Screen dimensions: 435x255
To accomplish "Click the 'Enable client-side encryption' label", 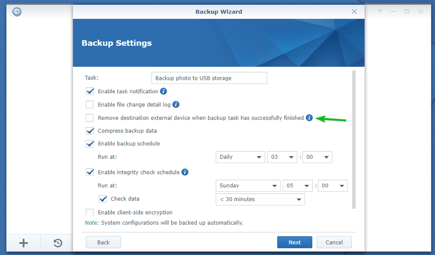I will (x=135, y=212).
